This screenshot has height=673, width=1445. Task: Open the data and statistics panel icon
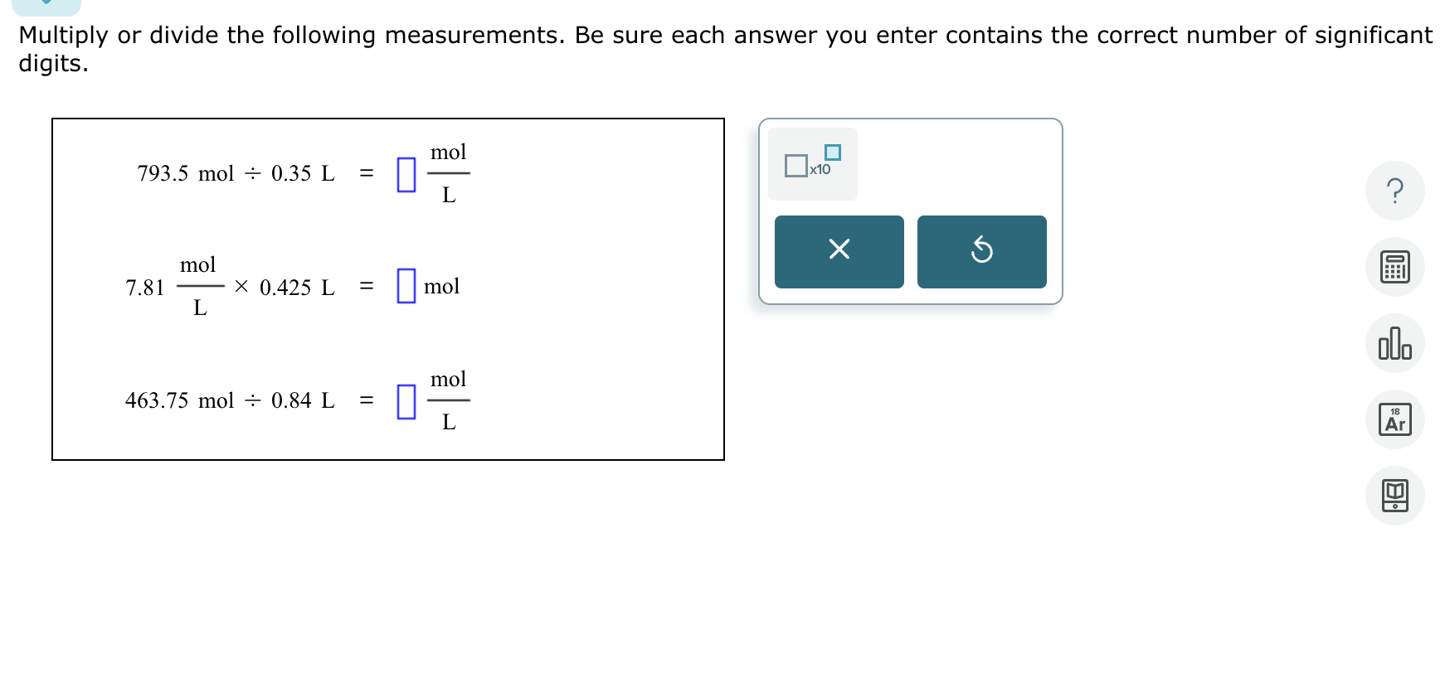(x=1394, y=342)
